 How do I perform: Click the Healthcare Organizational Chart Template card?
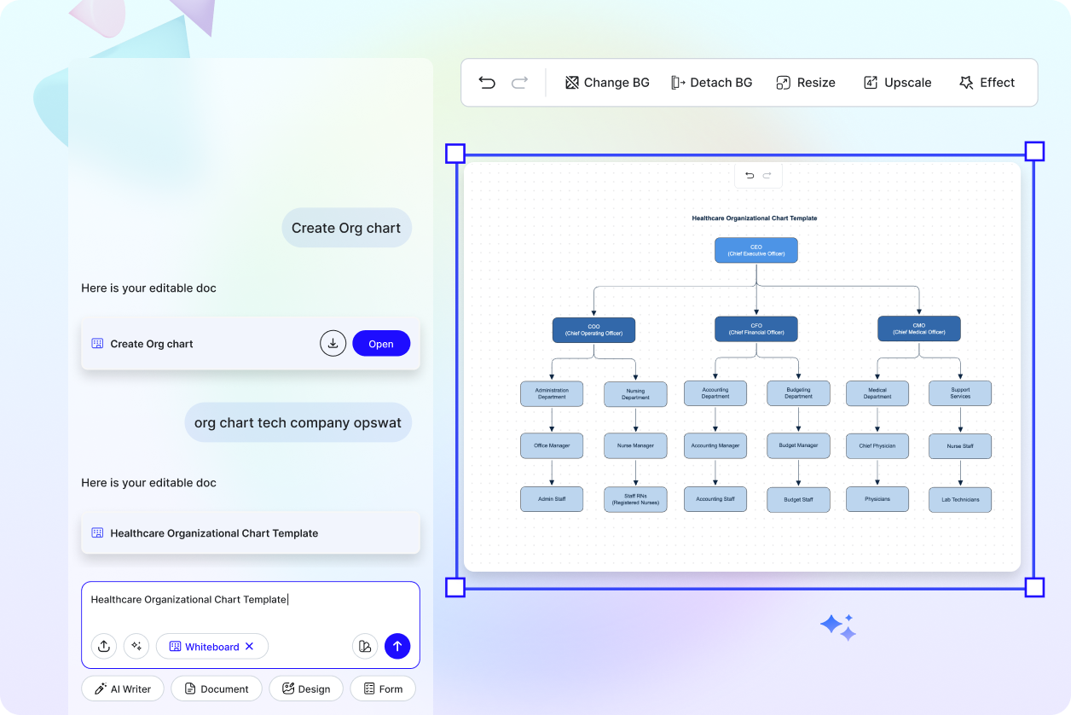(250, 532)
